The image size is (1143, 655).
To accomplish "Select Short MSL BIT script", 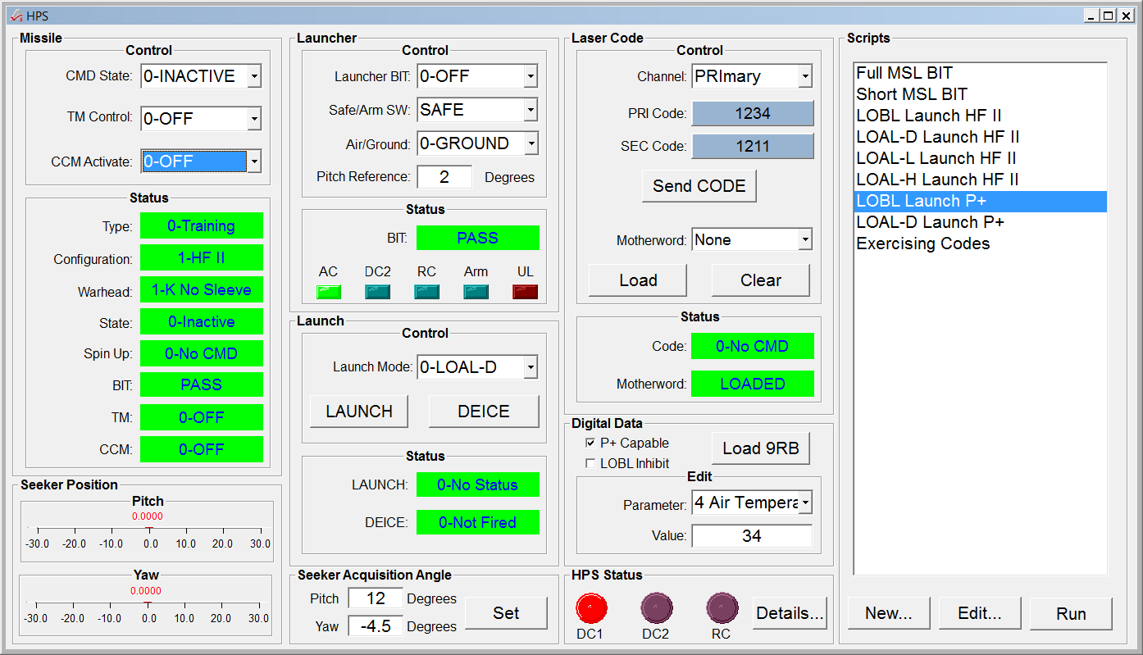I will [981, 94].
